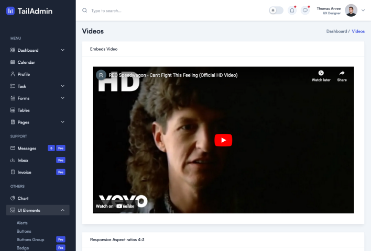Viewport: 371px width, 251px height.
Task: Click the Dashboard breadcrumb link
Action: tap(336, 31)
